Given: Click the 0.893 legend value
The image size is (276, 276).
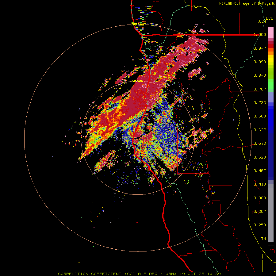Looking at the screenshot, I should pos(260,62).
